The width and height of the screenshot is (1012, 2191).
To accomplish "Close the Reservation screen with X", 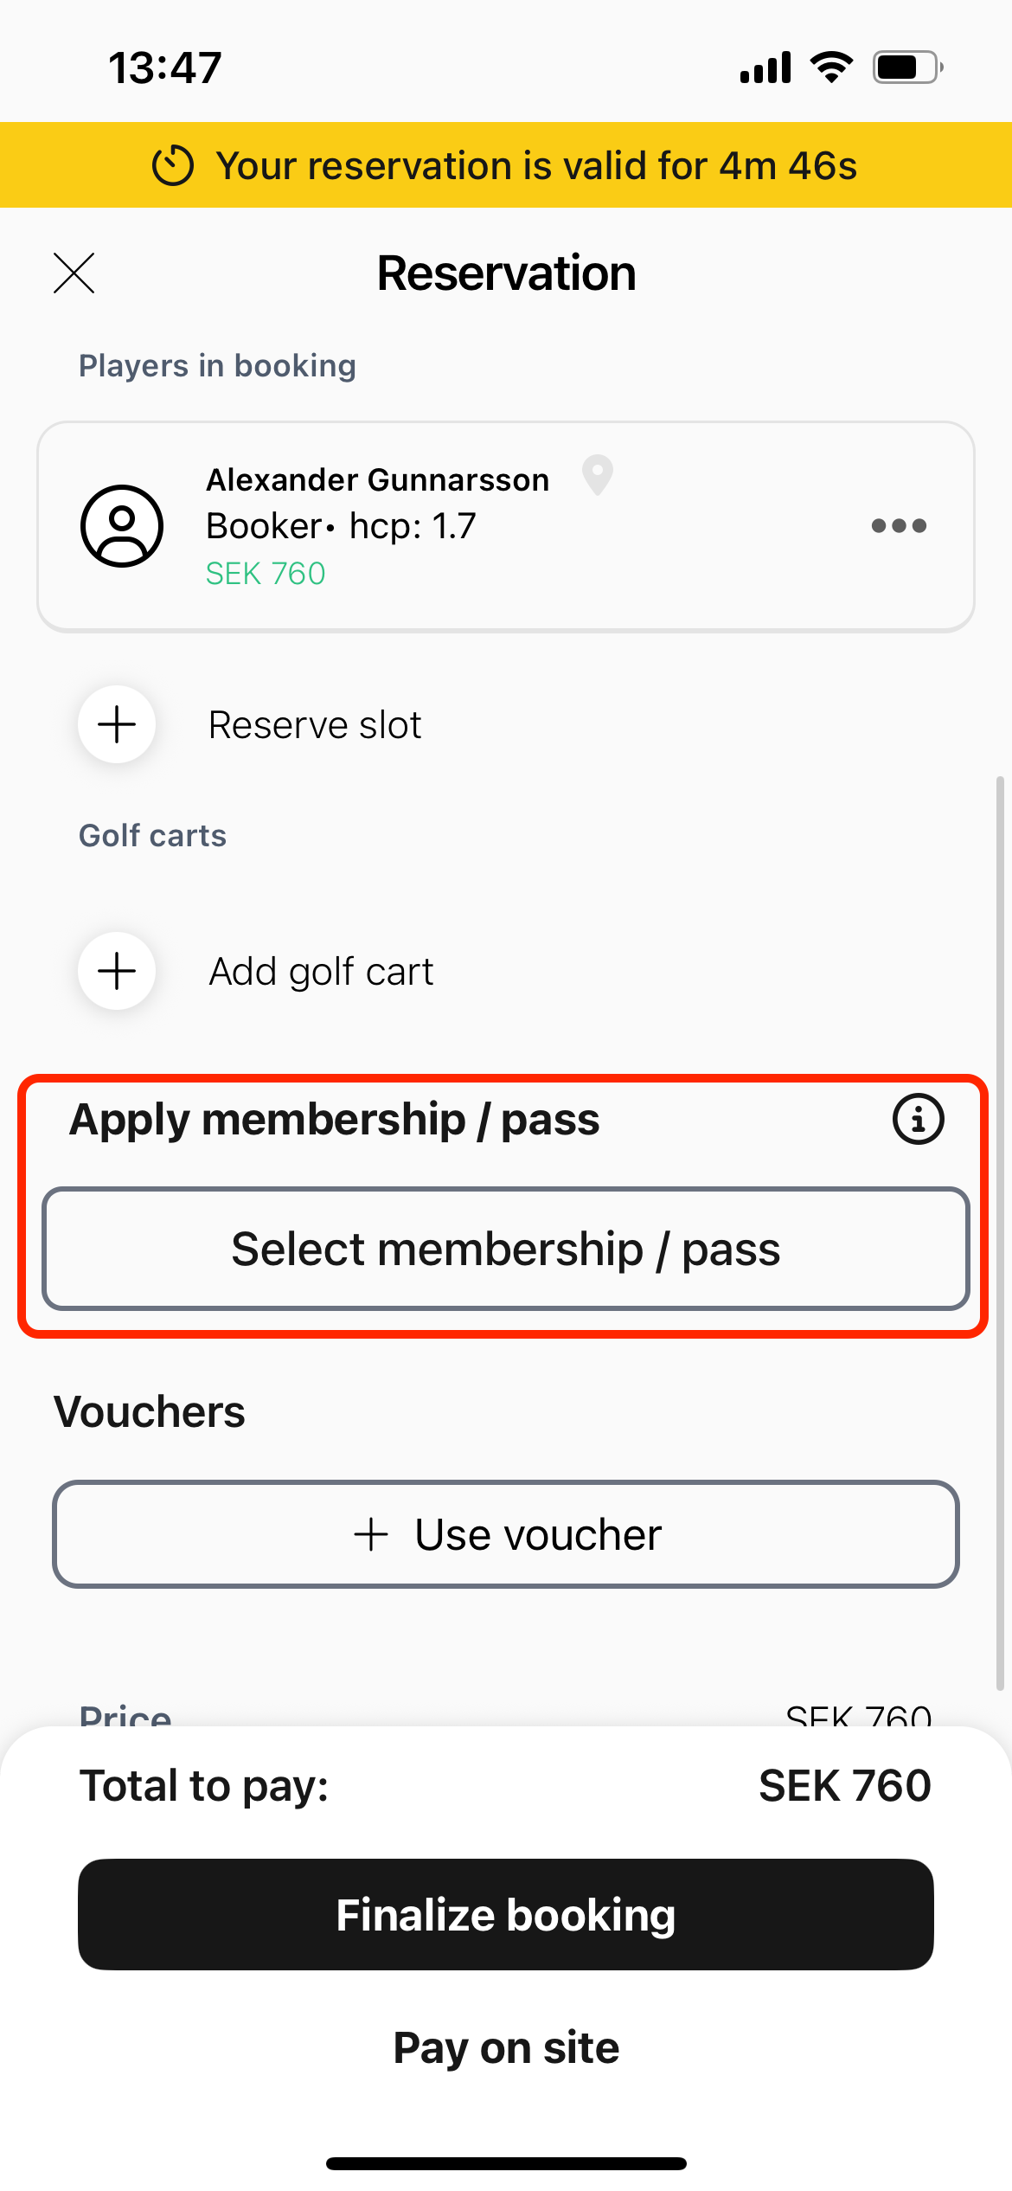I will tap(74, 273).
